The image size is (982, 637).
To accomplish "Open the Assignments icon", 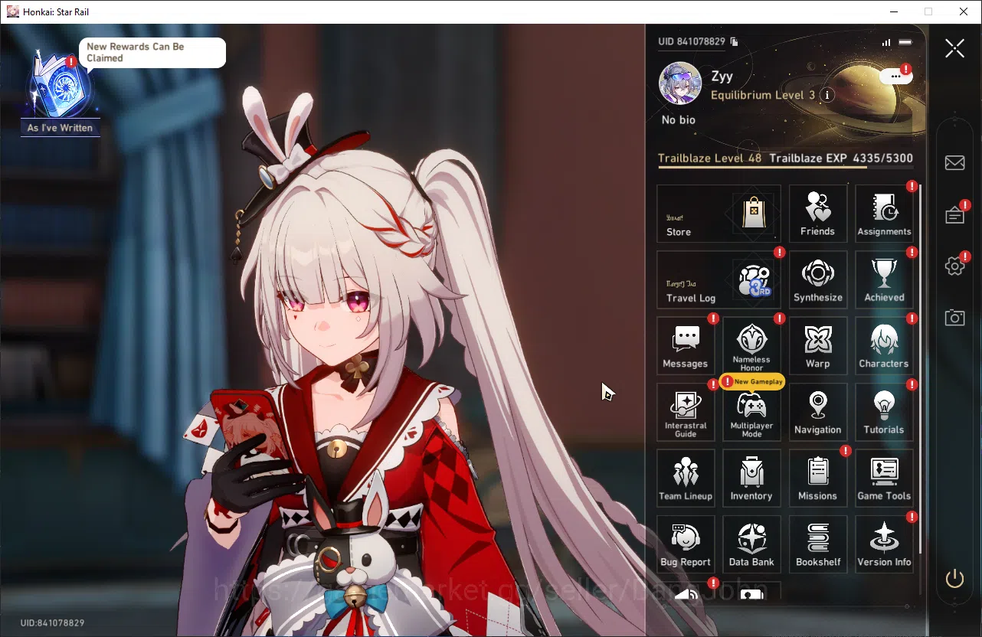I will coord(884,214).
